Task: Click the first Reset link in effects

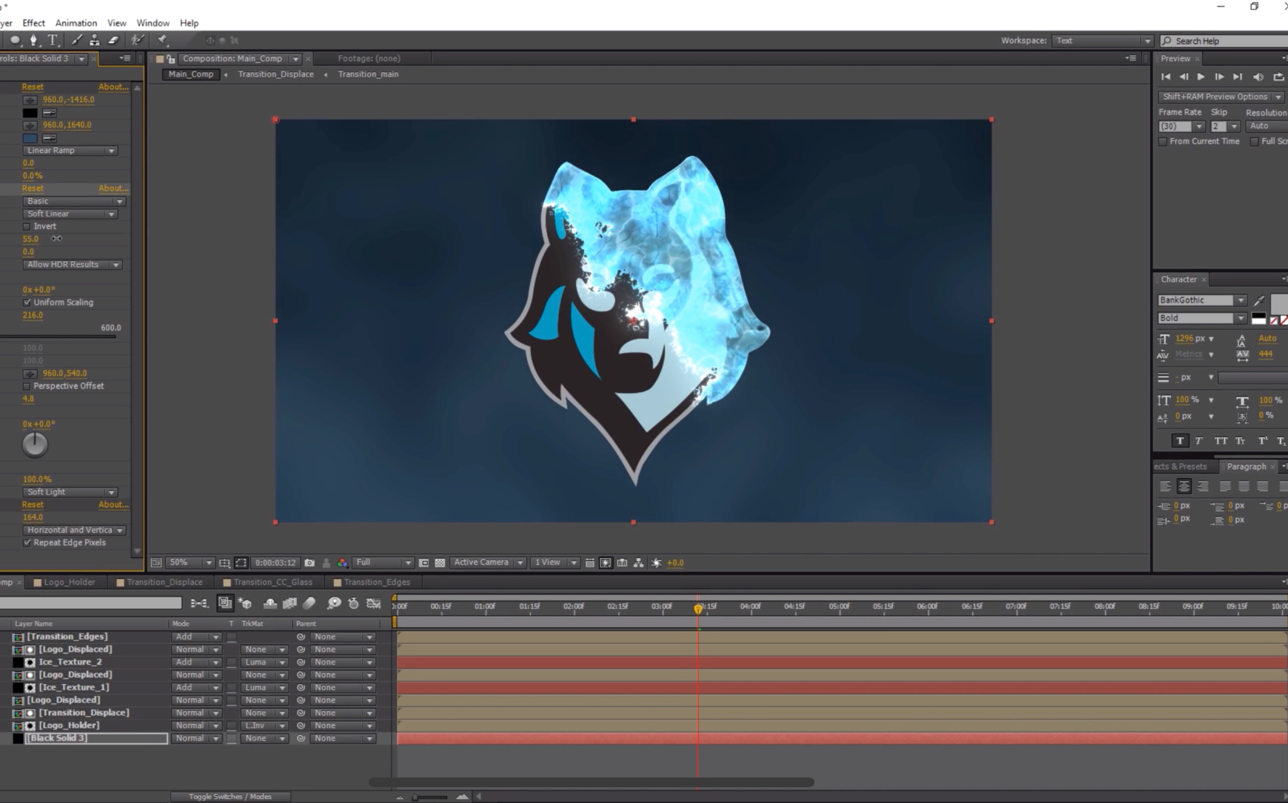Action: [32, 86]
